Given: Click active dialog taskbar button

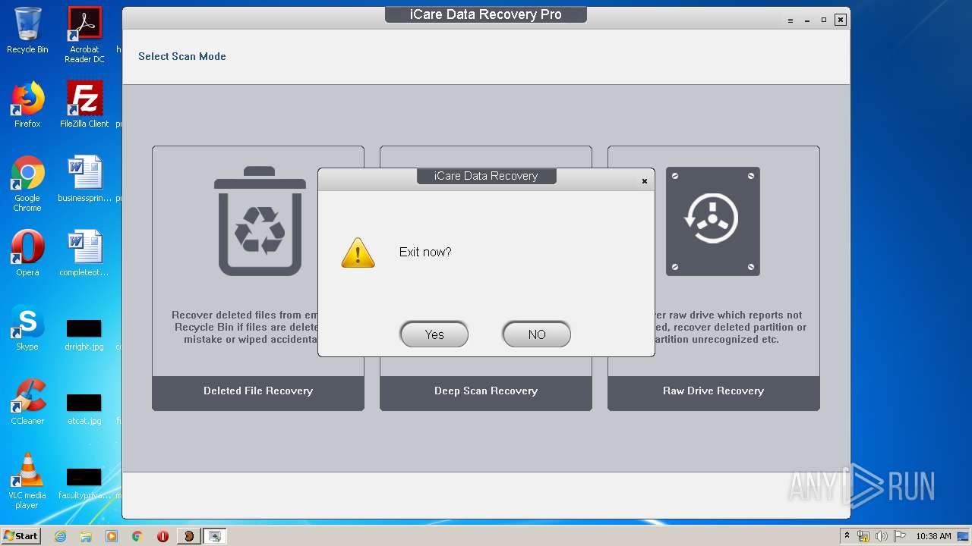Looking at the screenshot, I should pos(215,536).
